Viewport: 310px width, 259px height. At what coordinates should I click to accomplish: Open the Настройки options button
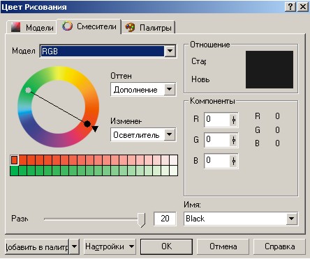click(x=110, y=246)
